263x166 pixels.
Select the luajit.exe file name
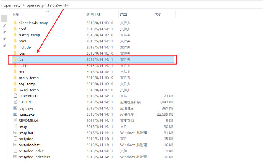[26, 108]
